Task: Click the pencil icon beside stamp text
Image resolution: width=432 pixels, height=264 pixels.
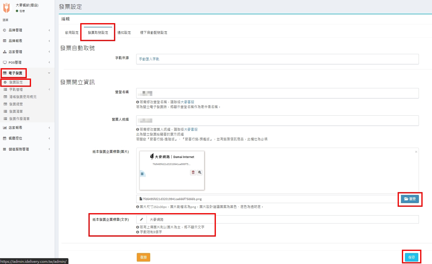Action: [x=141, y=219]
